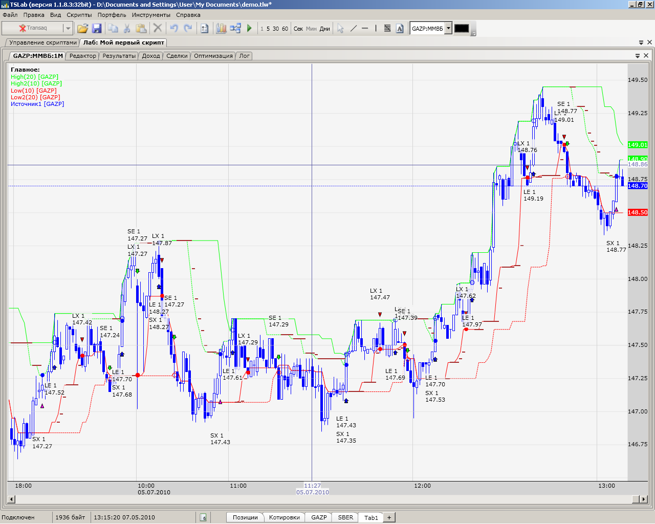The image size is (655, 524).
Task: Select the cursor pointer tool
Action: 340,28
